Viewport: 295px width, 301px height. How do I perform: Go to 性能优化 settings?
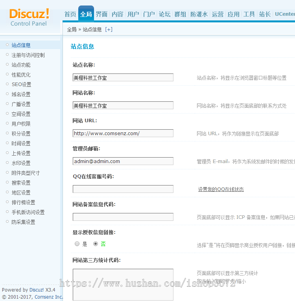point(21,75)
